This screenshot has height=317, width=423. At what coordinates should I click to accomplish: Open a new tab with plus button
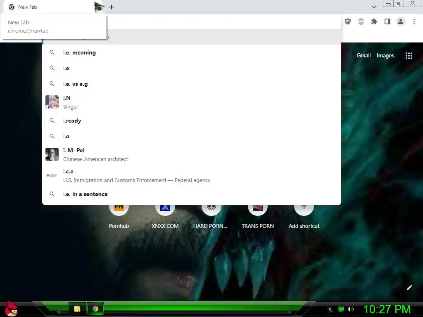(x=112, y=7)
